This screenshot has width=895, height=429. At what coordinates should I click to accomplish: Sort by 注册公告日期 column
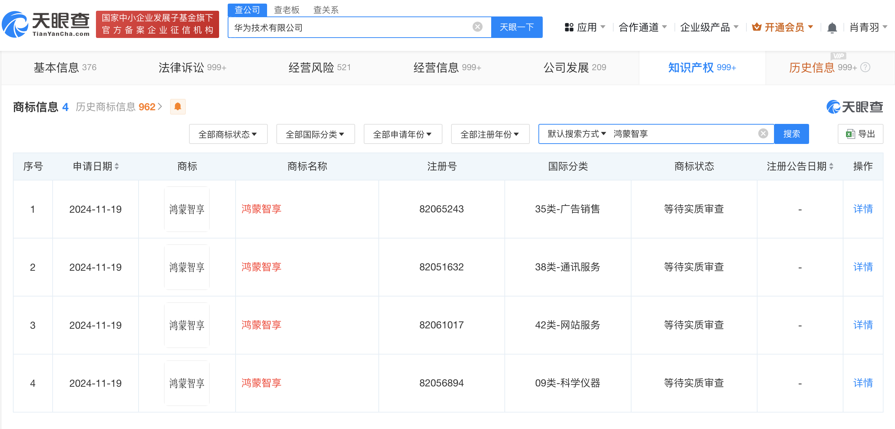831,166
